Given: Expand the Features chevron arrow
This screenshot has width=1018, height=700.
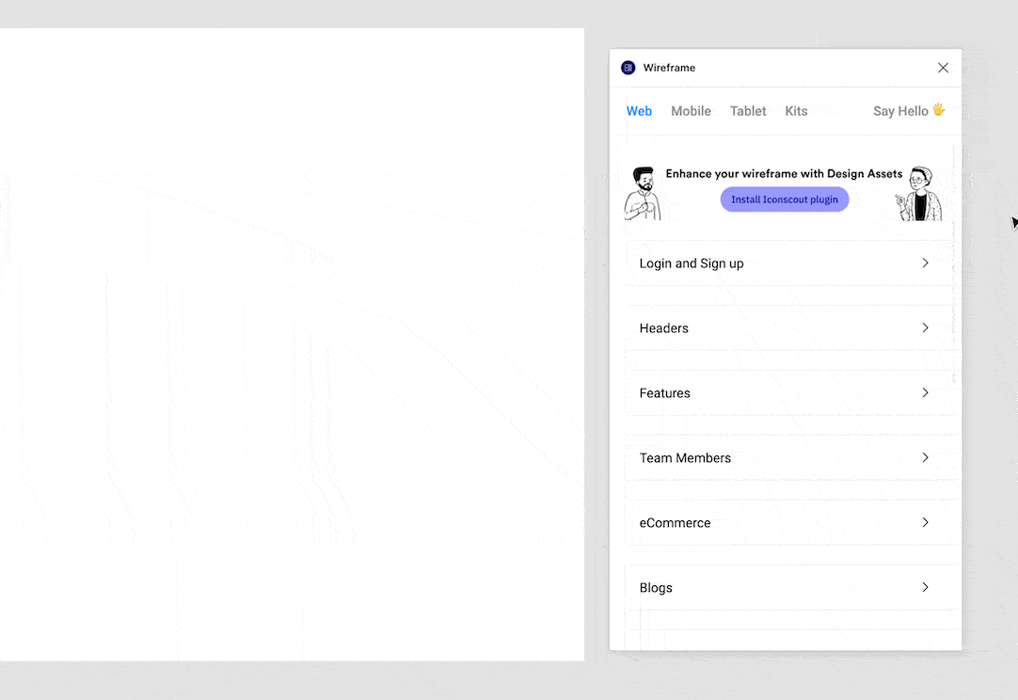Looking at the screenshot, I should [925, 393].
